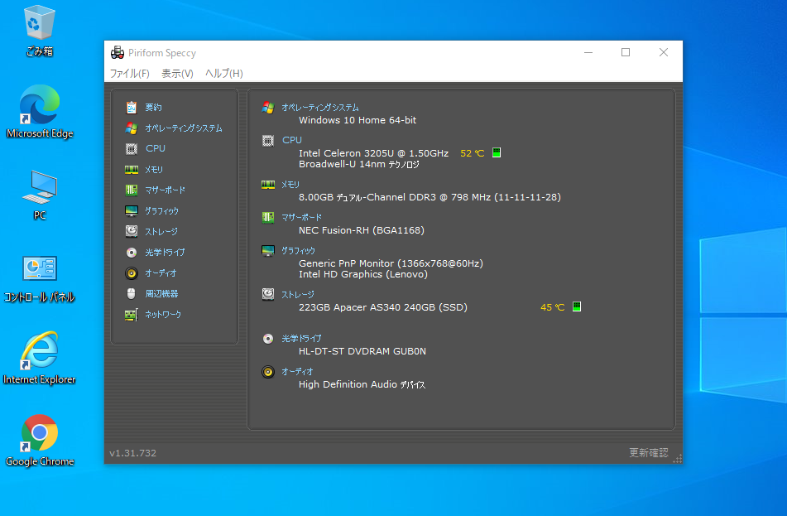Image resolution: width=787 pixels, height=516 pixels.
Task: Click the CPU temperature 52 °C value
Action: tap(473, 153)
